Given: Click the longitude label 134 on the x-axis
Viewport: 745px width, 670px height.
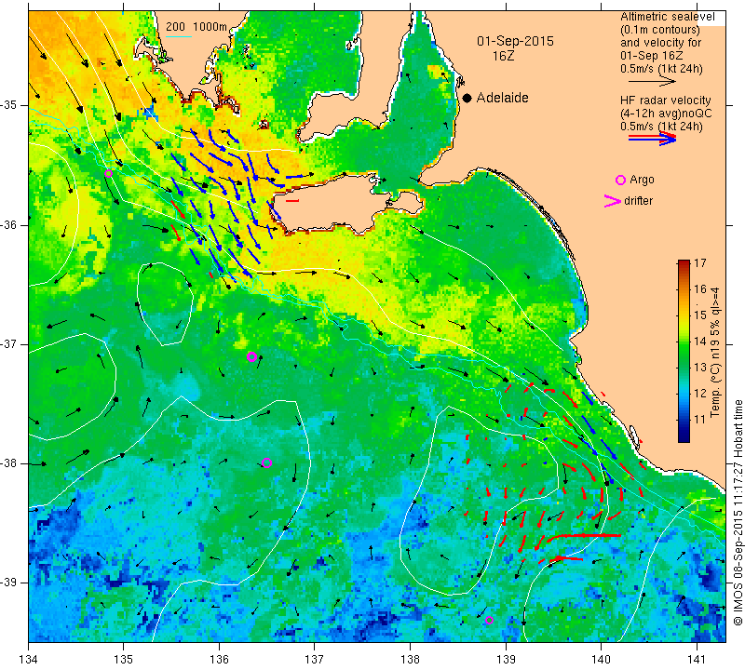Looking at the screenshot, I should click(x=29, y=659).
